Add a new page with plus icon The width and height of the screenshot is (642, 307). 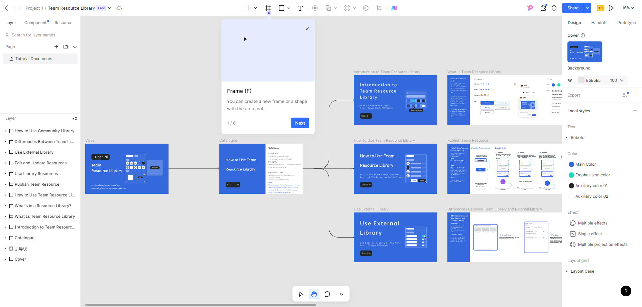(56, 47)
